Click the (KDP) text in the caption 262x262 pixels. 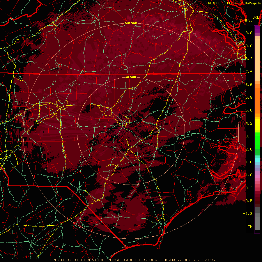click(x=130, y=260)
